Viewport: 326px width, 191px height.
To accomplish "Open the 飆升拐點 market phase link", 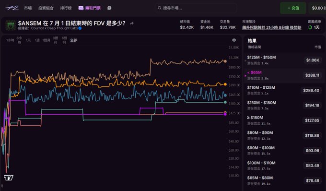I will coord(271,27).
